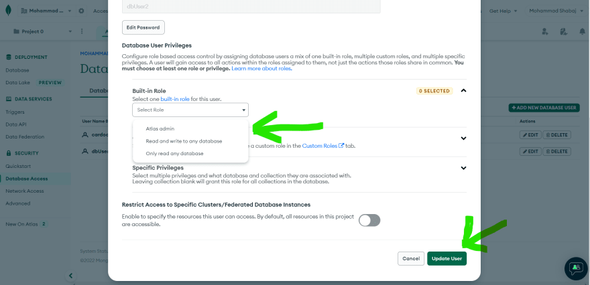Open the project options three-dot menu

[82, 31]
